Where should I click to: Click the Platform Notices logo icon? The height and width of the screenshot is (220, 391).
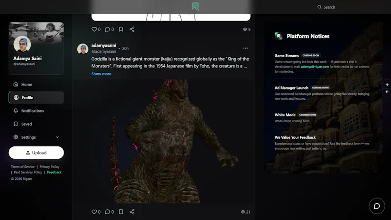(279, 36)
